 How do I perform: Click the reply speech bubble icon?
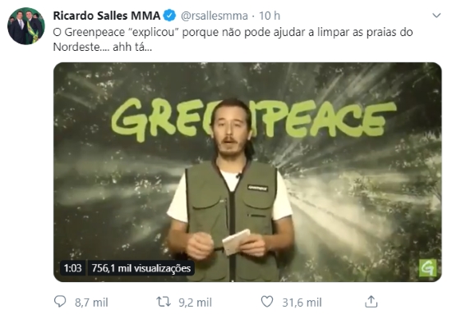[x=60, y=302]
